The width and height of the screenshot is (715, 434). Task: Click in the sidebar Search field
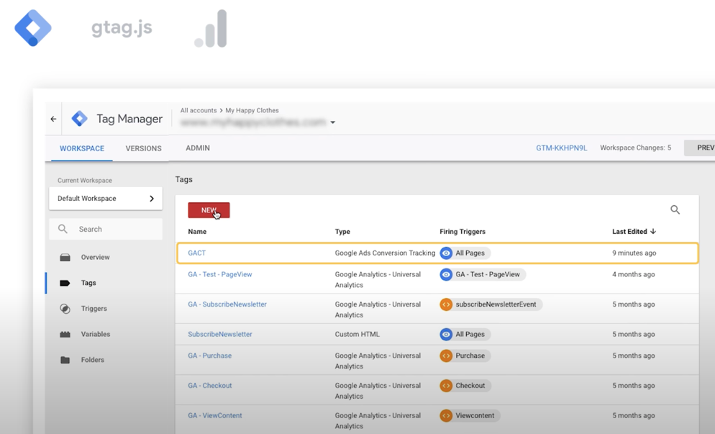tap(106, 229)
